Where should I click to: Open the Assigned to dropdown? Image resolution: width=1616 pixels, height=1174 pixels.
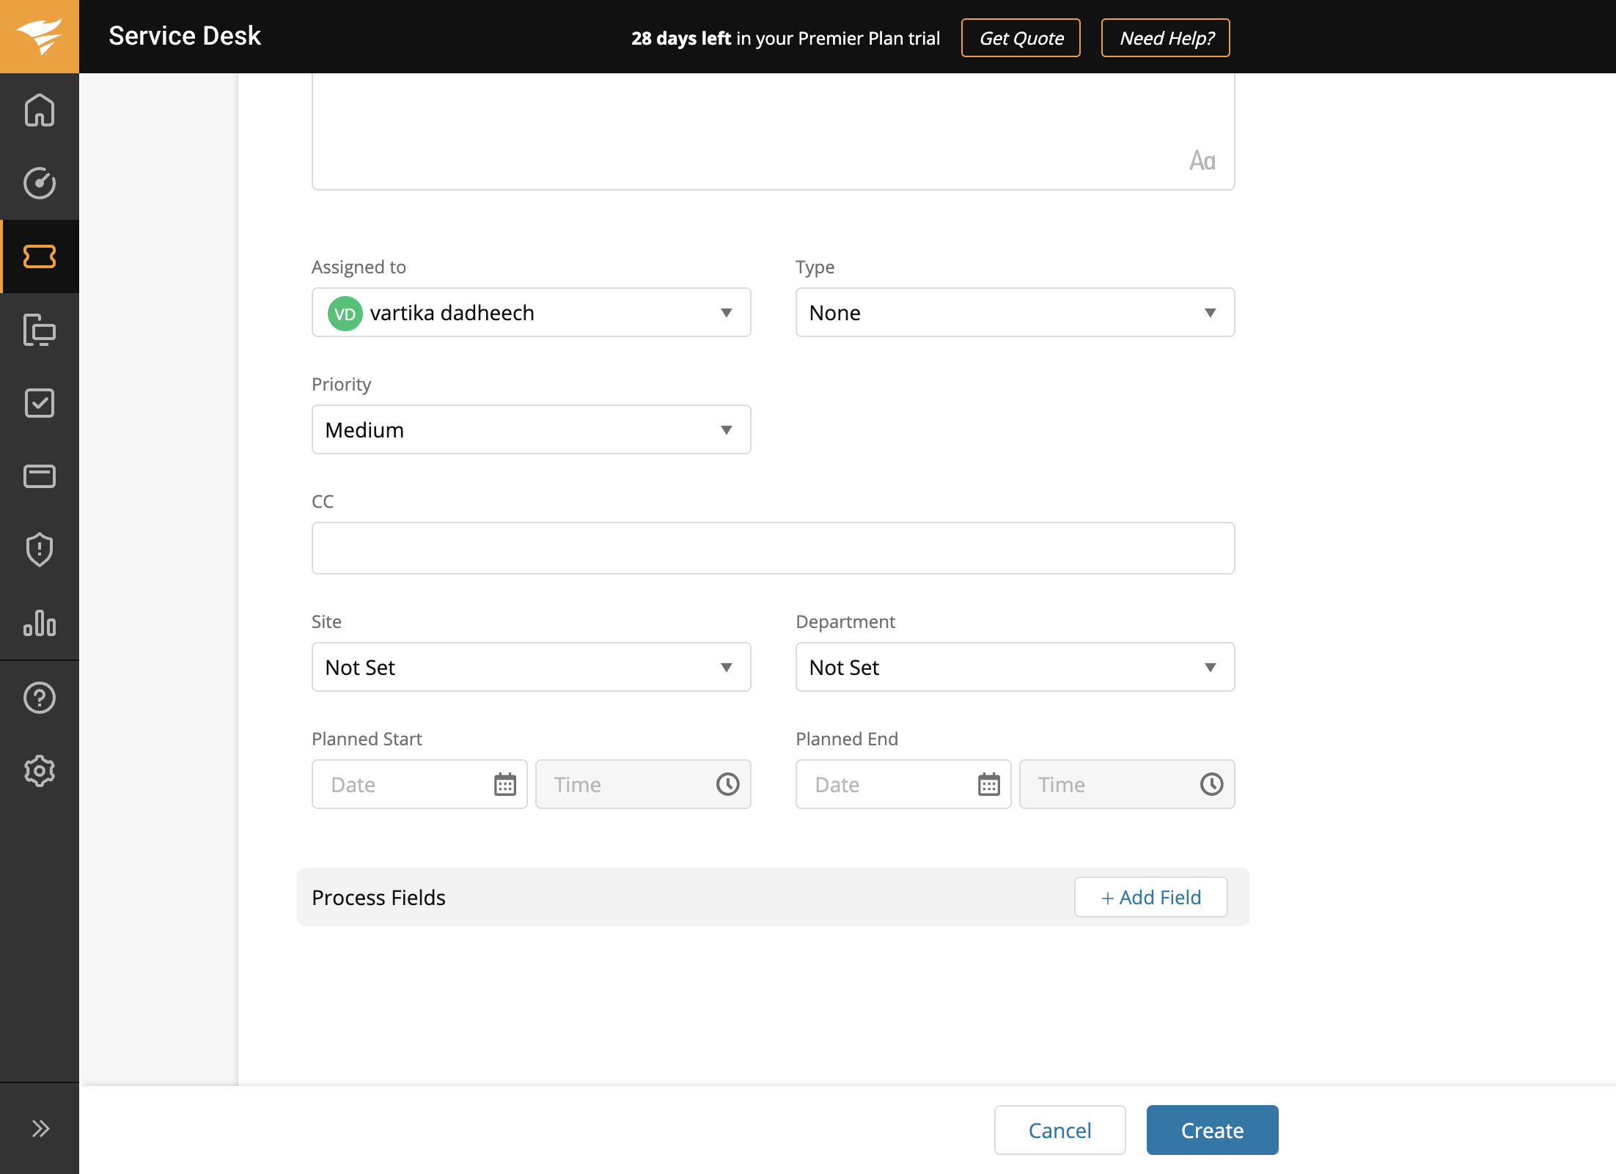(531, 312)
